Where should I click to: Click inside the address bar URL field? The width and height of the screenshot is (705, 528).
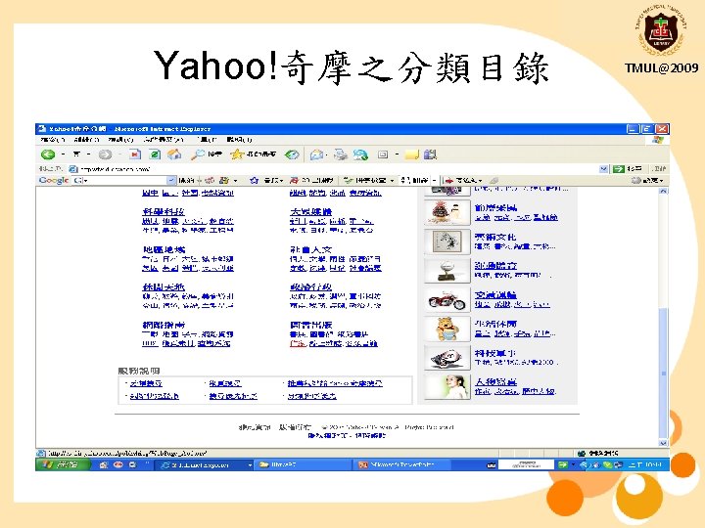339,169
